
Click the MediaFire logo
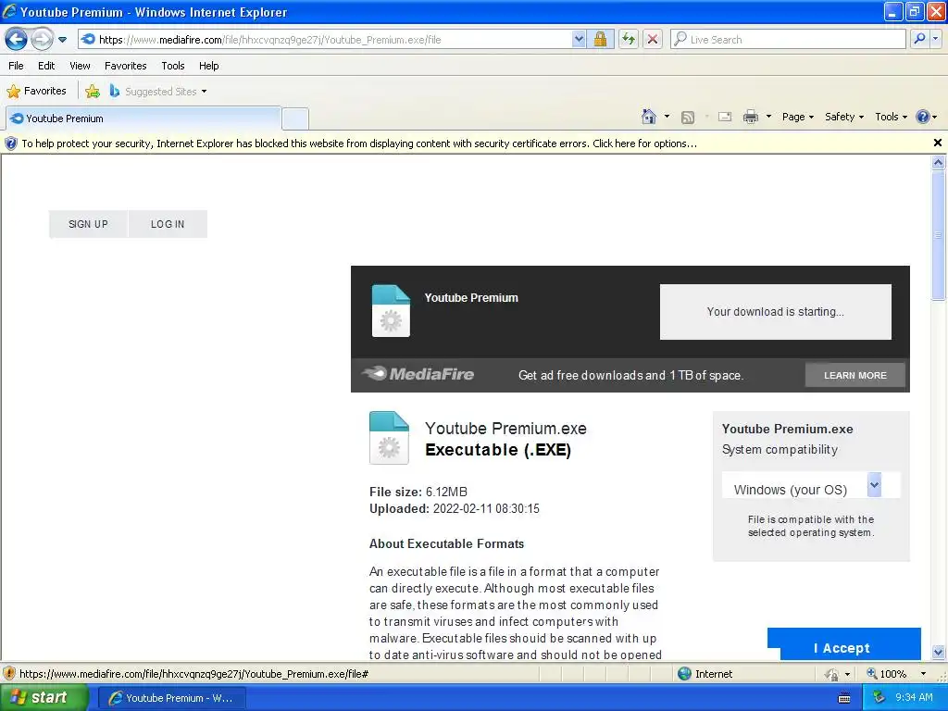coord(418,374)
